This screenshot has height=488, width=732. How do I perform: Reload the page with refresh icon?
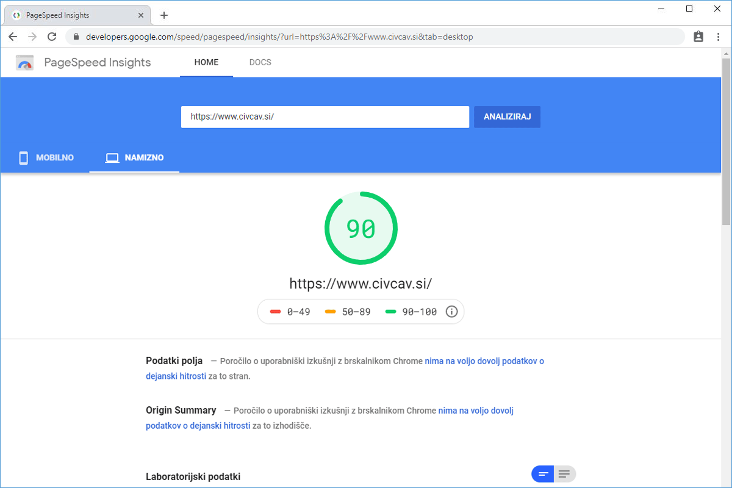pyautogui.click(x=52, y=37)
